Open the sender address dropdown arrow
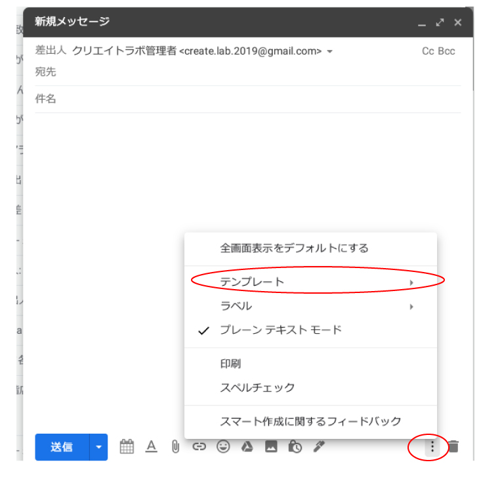The height and width of the screenshot is (477, 502). tap(330, 51)
